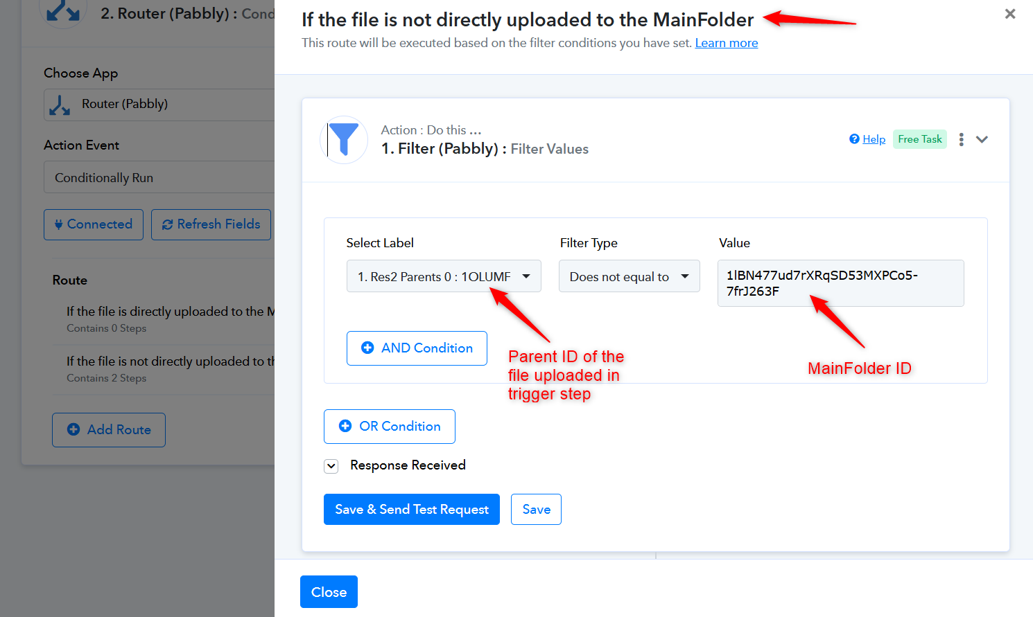
Task: Click the Router (Pabbly) app icon
Action: pos(60,105)
